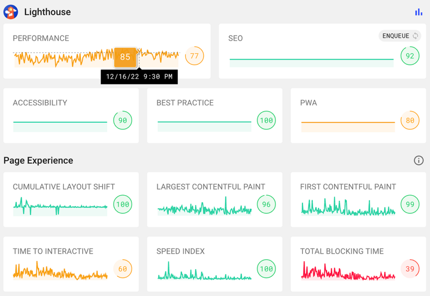
Task: Select the SEO score circle showing 92
Action: pyautogui.click(x=409, y=56)
